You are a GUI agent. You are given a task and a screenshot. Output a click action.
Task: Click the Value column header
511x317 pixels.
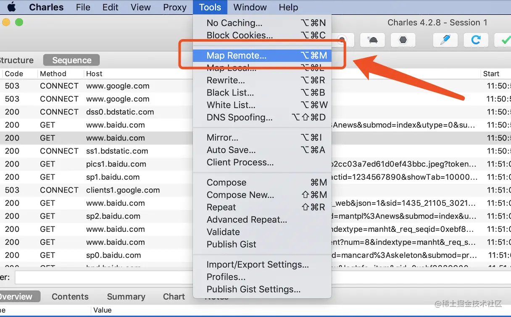(103, 310)
